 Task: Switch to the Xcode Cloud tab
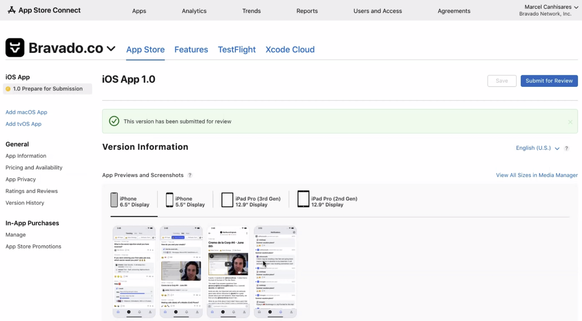(290, 49)
